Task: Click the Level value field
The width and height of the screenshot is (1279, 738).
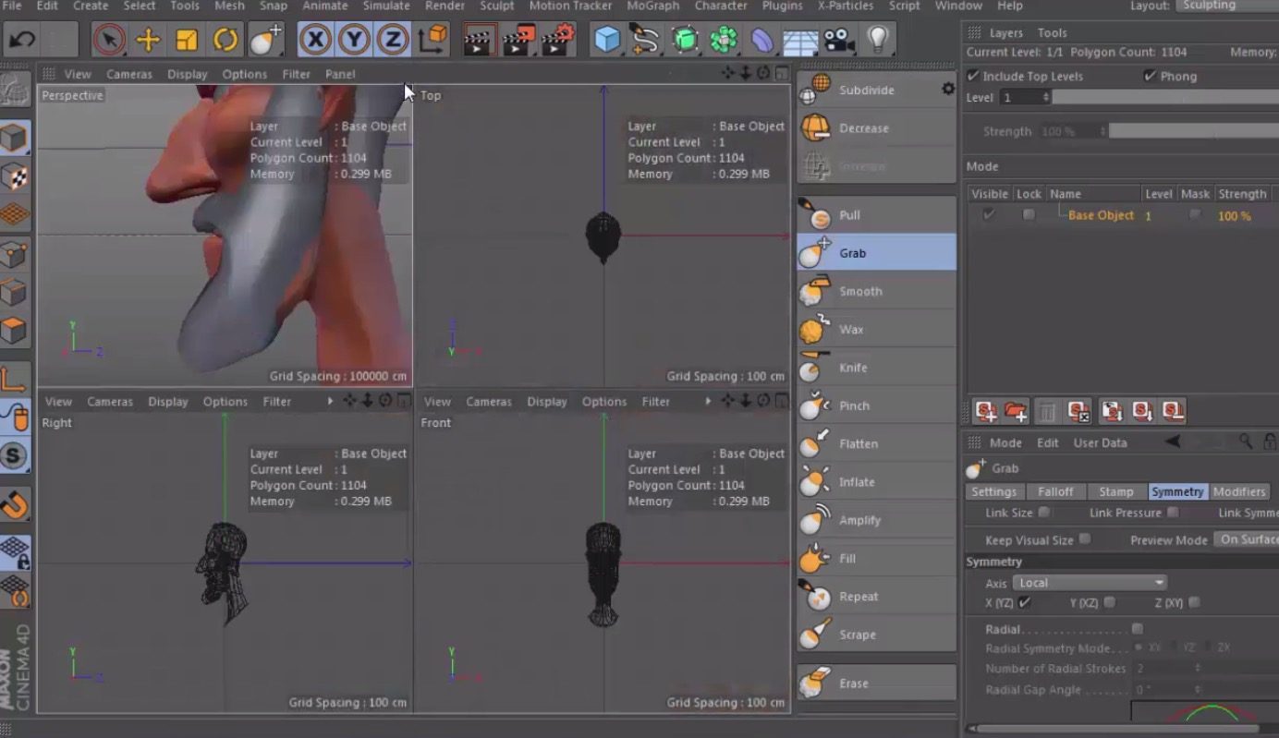Action: (x=1023, y=97)
